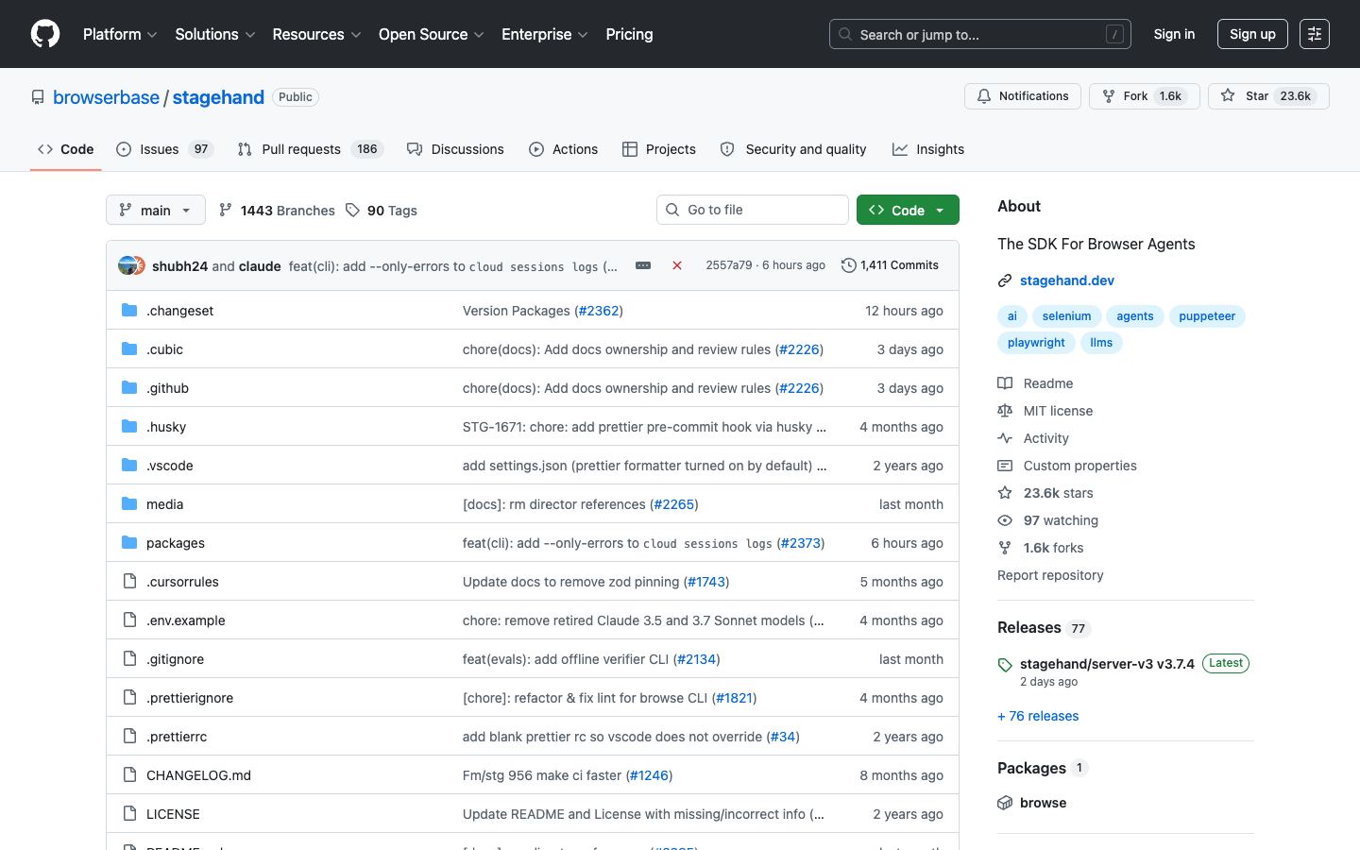The width and height of the screenshot is (1360, 850).
Task: Open the appearance settings icon in header
Action: [1315, 34]
